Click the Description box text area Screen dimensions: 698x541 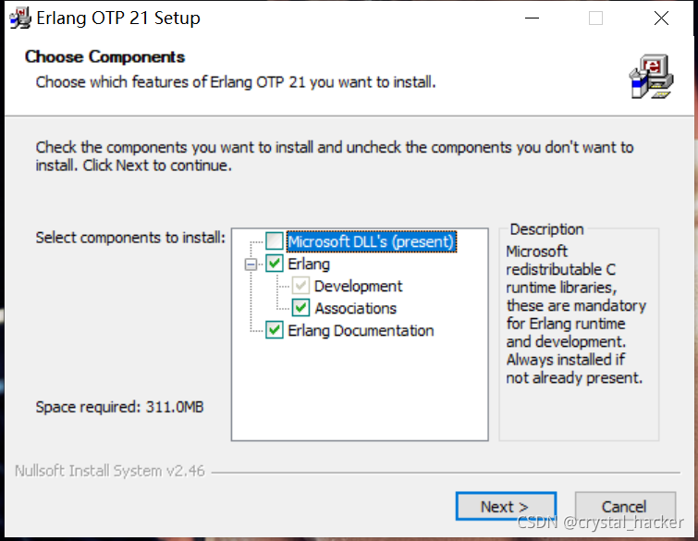pos(575,314)
